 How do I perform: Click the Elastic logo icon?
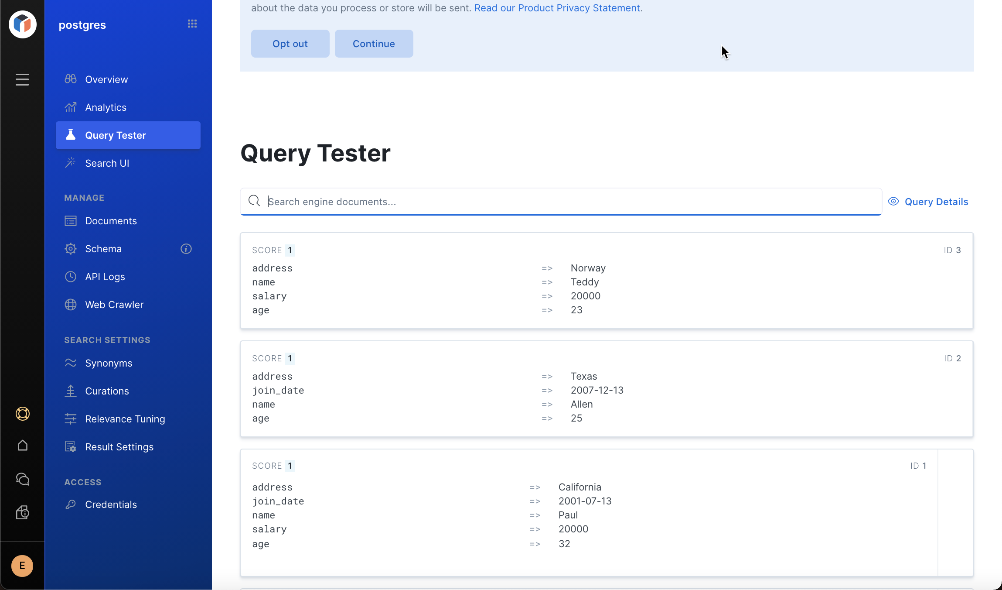22,24
